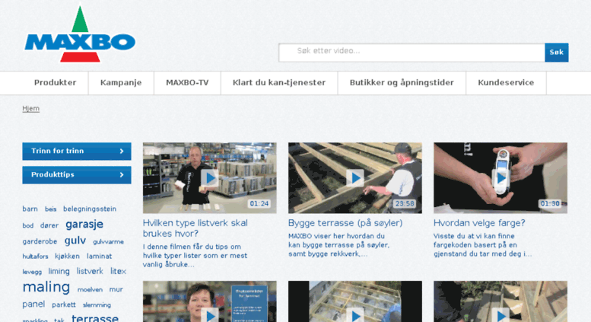Select the slemming tag

(97, 305)
